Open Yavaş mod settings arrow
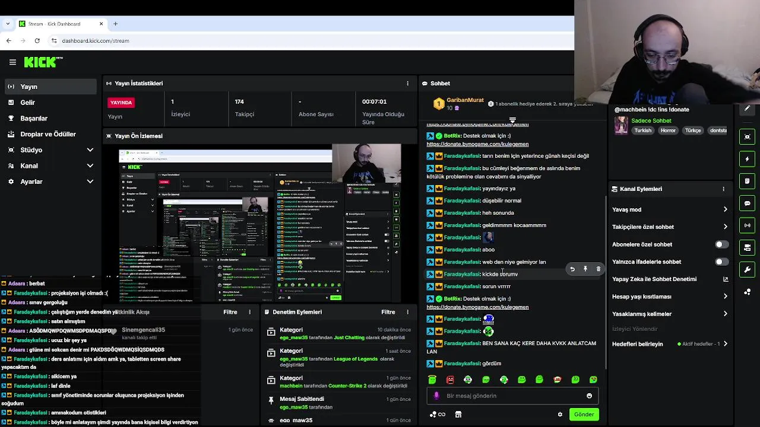Image resolution: width=760 pixels, height=427 pixels. coord(725,209)
